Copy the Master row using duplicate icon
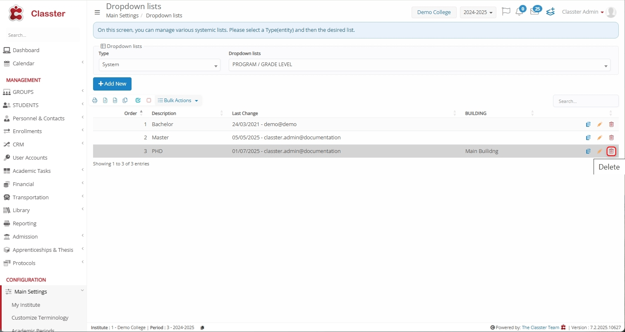The width and height of the screenshot is (625, 332). point(588,138)
